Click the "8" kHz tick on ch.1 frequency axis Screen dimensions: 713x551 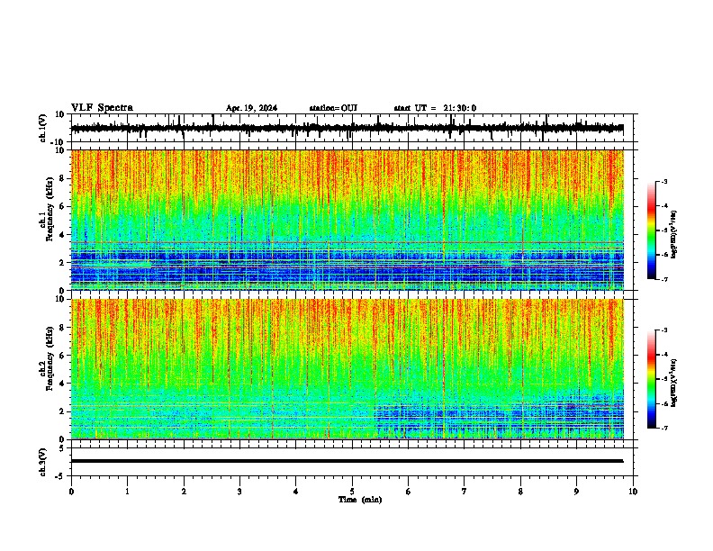point(62,178)
